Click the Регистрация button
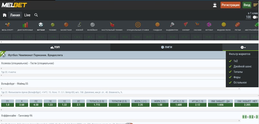The image size is (259, 124). click(x=231, y=5)
